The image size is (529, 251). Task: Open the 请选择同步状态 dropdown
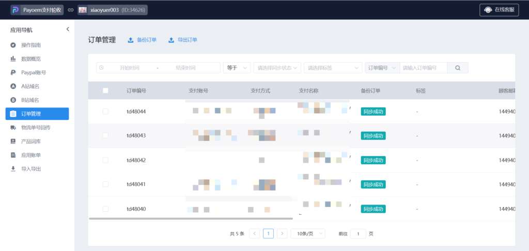(x=278, y=68)
